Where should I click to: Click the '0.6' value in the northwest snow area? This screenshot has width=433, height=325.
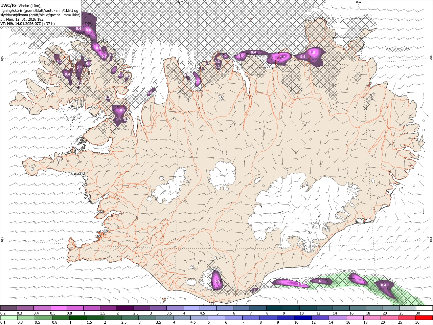pyautogui.click(x=89, y=30)
